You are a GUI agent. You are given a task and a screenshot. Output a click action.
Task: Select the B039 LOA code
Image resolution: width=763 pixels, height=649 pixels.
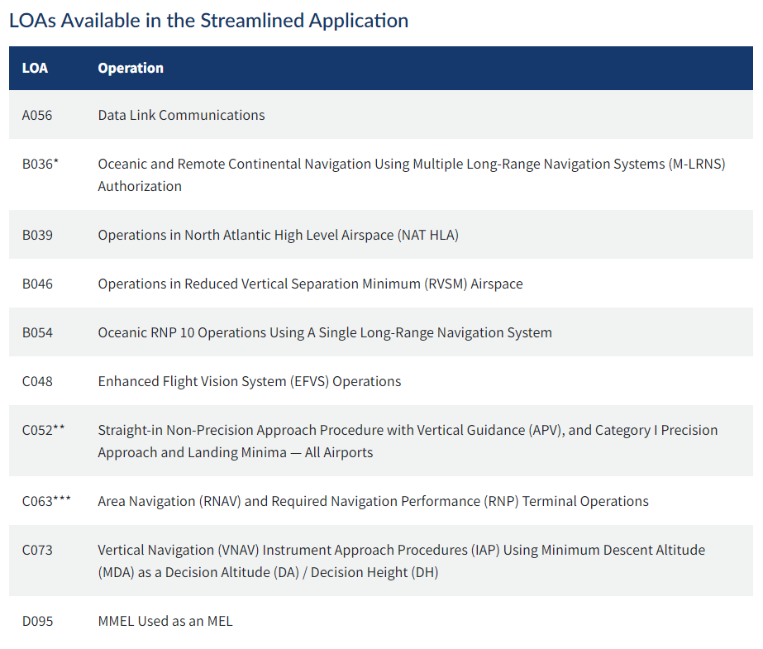pyautogui.click(x=36, y=235)
